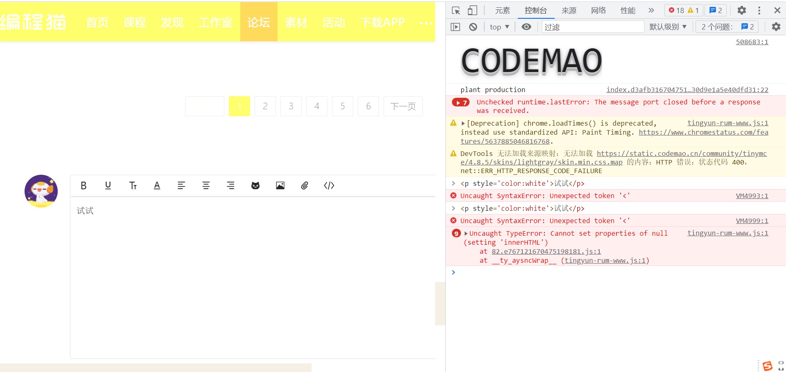Toggle the device toolbar in DevTools
Viewport: 786px width, 372px height.
click(x=472, y=11)
